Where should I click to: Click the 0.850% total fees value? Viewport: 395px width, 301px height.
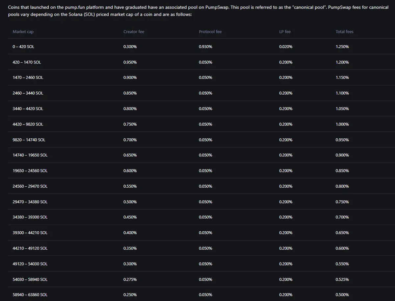click(342, 171)
